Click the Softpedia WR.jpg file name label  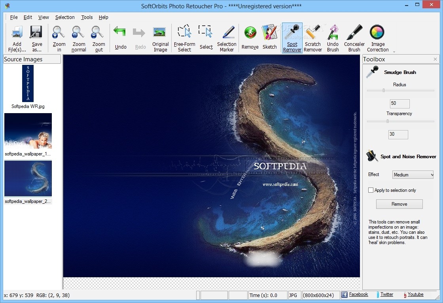[x=28, y=106]
